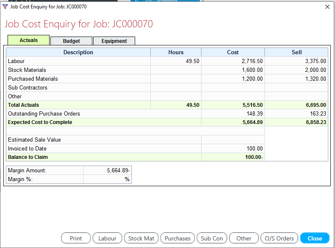Image resolution: width=335 pixels, height=248 pixels.
Task: Open the Labour details button
Action: (x=107, y=238)
